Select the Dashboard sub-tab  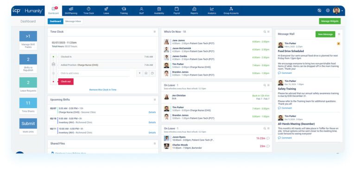(x=56, y=21)
